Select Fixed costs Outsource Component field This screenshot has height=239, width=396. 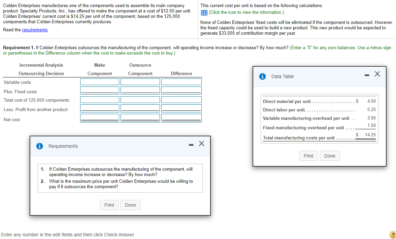[140, 91]
